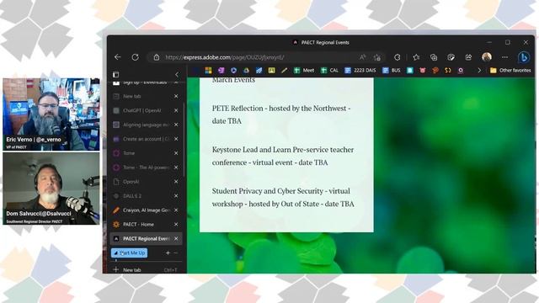
Task: Switch to the OpenAI tab
Action: point(145,182)
